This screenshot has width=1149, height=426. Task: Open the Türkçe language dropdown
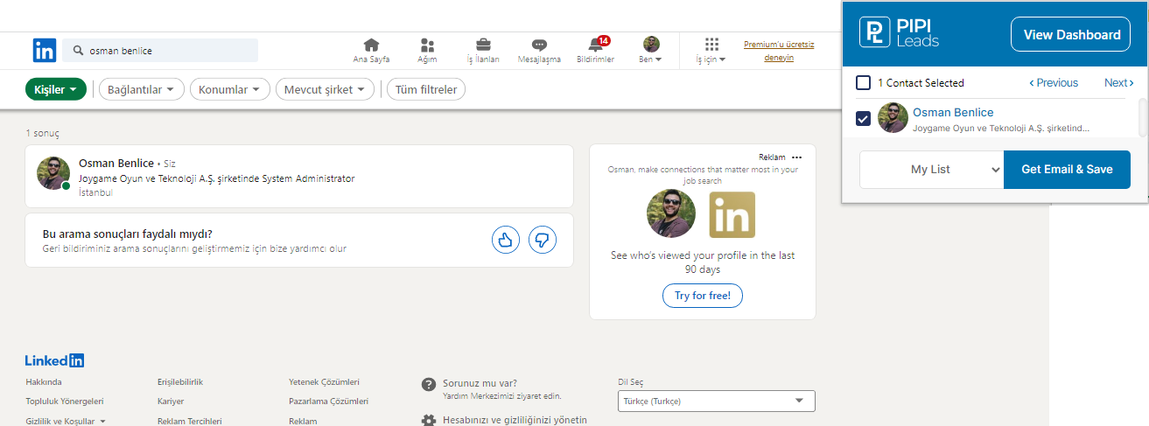point(717,402)
